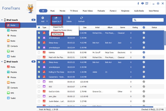Viewport: 166px width, 111px height.
Task: Switch to the All category tab
Action: [43, 11]
